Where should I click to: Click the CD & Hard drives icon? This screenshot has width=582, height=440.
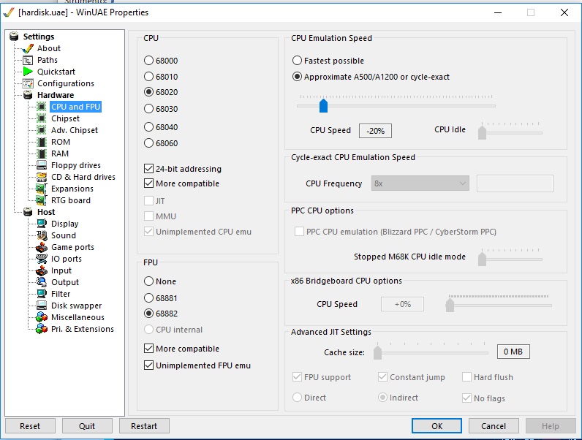[42, 177]
